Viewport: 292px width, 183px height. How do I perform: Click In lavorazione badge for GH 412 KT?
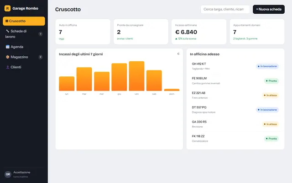pyautogui.click(x=267, y=66)
